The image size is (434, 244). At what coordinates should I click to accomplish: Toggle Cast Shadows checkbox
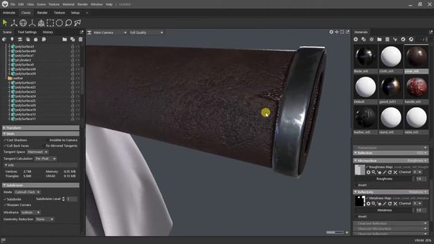pyautogui.click(x=5, y=140)
